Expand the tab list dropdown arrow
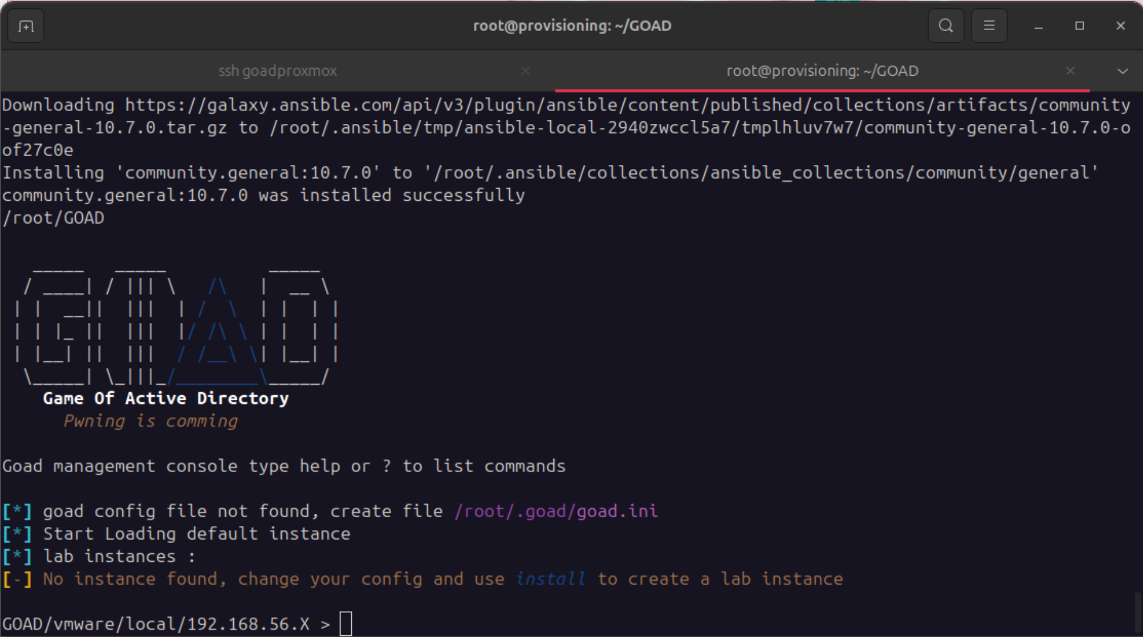 1122,72
